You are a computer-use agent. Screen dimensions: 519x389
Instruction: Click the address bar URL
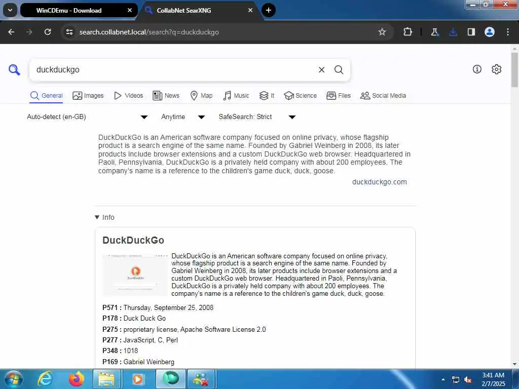click(149, 32)
